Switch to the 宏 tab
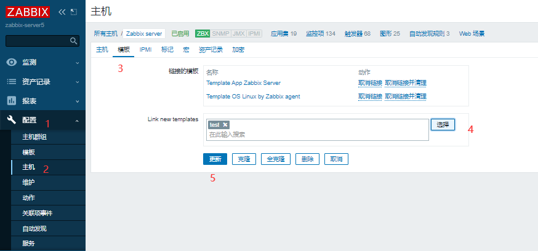 (187, 50)
